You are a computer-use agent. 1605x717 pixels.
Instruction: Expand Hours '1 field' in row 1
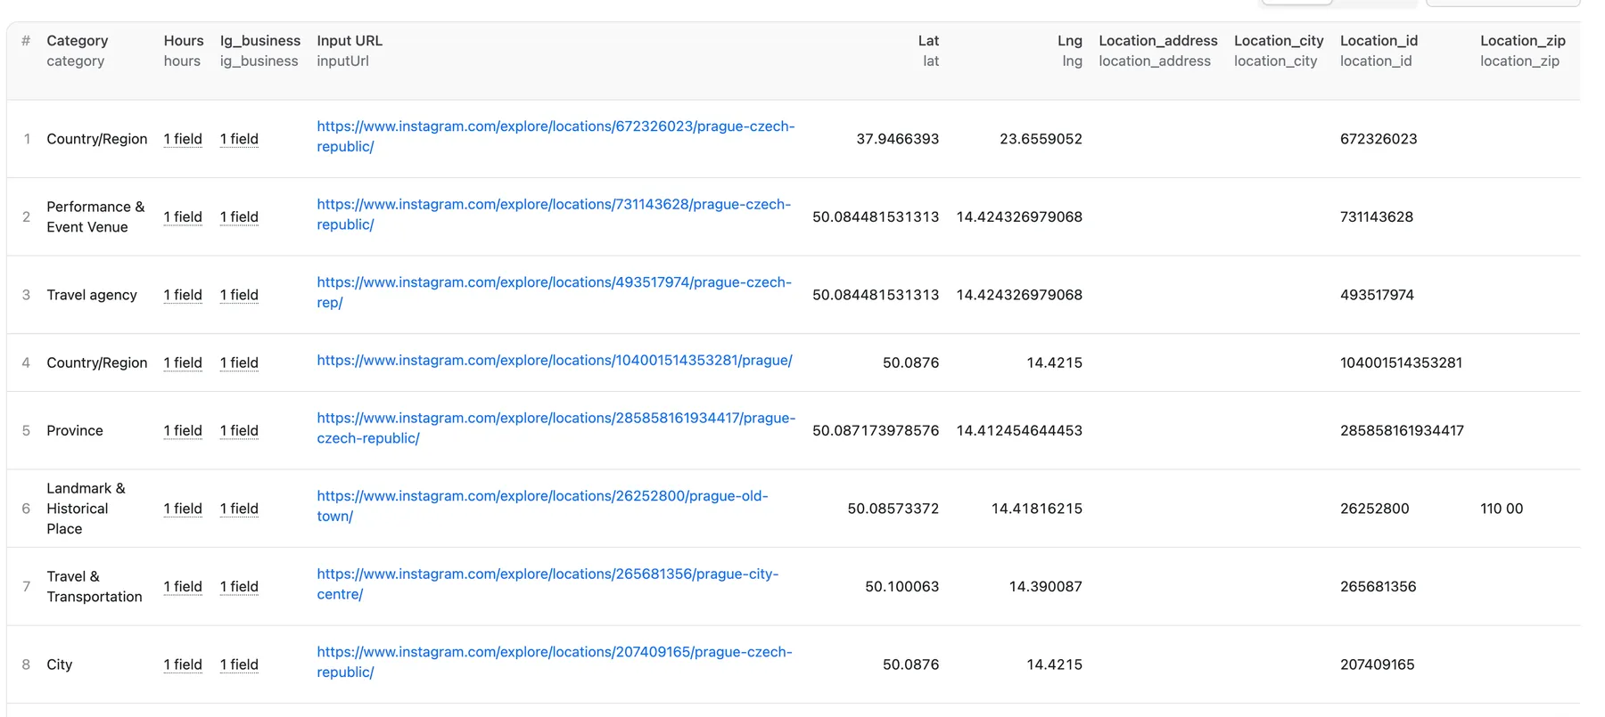183,139
